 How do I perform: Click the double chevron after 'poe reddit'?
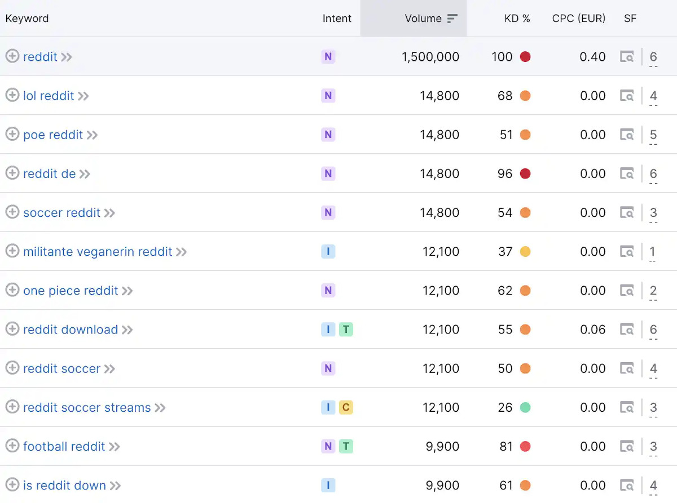[x=93, y=135]
